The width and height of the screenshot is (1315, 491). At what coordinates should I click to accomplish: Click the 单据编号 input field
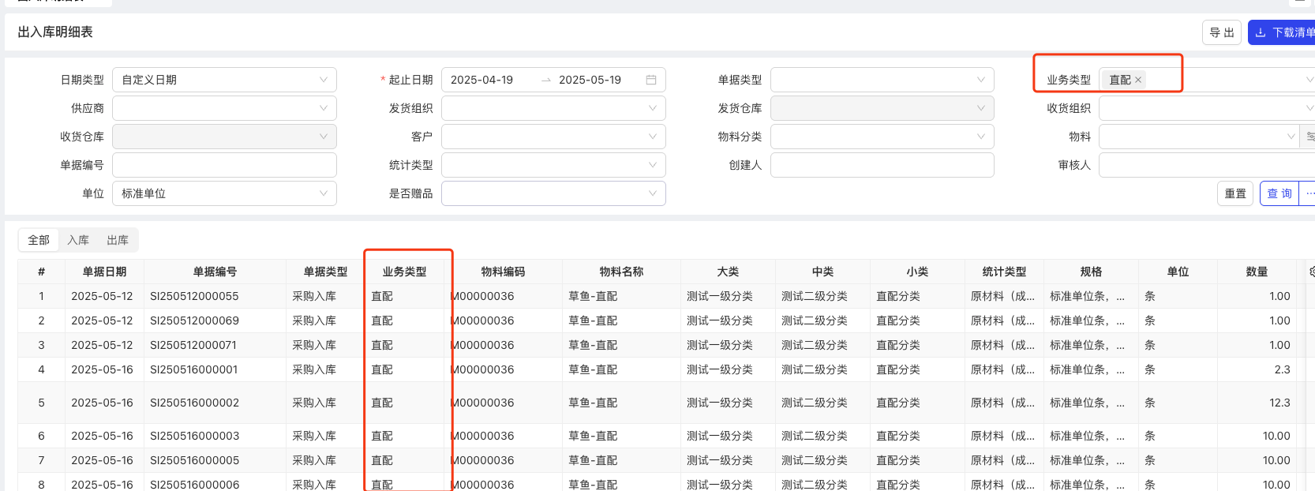pyautogui.click(x=224, y=165)
